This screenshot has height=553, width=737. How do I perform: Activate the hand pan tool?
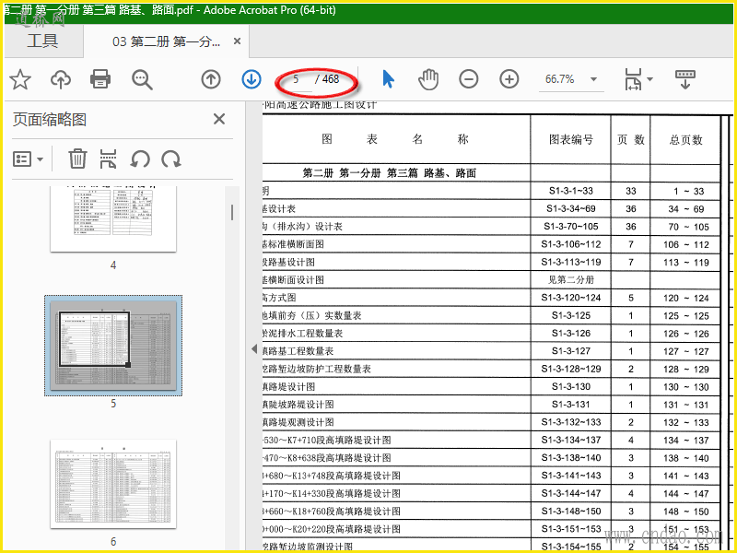pos(428,79)
